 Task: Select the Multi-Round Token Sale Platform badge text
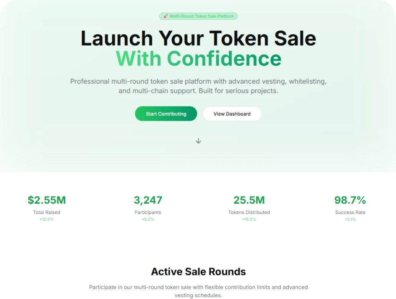coord(201,16)
